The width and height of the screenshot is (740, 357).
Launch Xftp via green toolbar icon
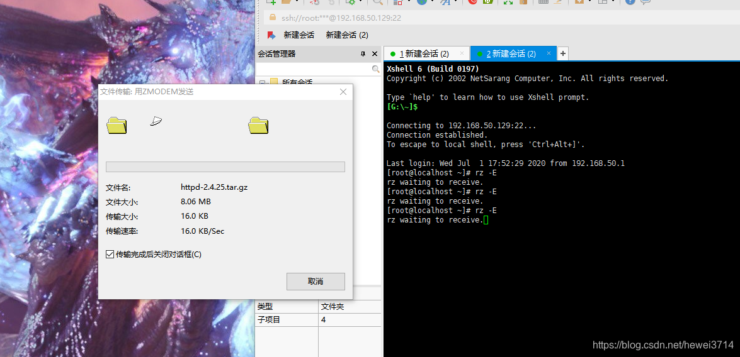(489, 2)
